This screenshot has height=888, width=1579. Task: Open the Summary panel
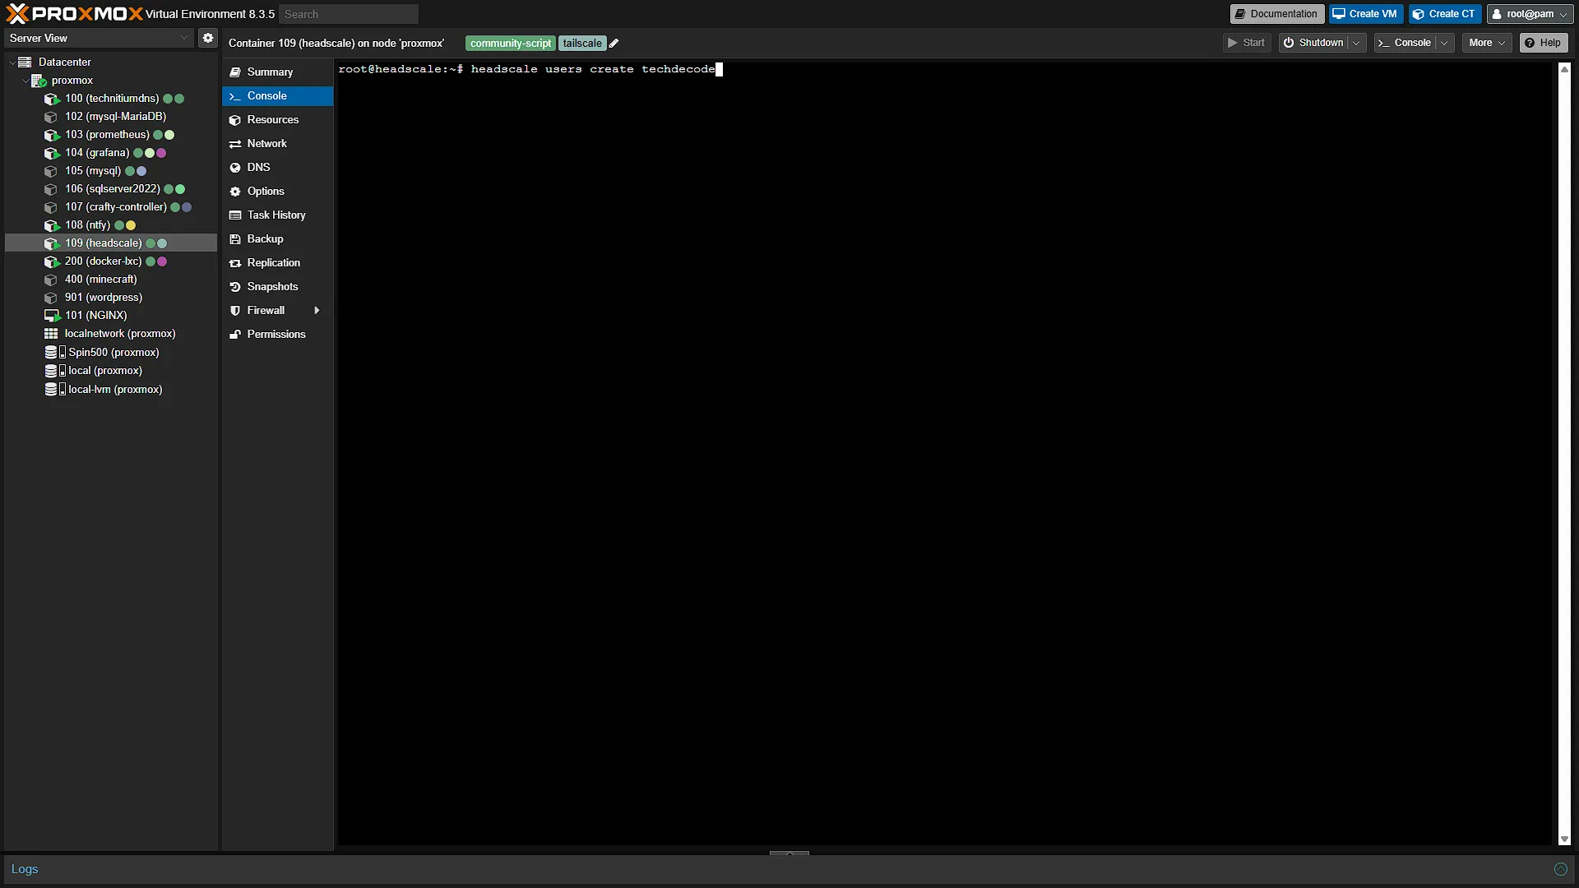tap(277, 72)
